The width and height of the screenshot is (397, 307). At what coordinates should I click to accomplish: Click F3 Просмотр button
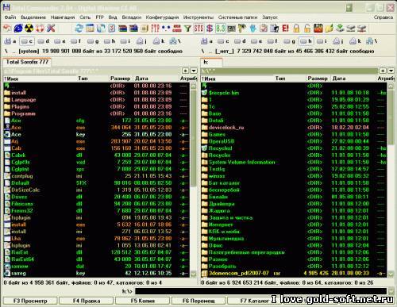tap(30, 301)
